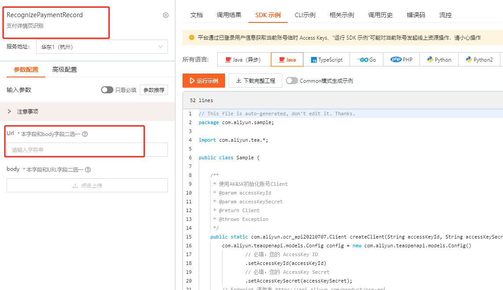
Task: Switch to the 调用结果 tab
Action: [229, 15]
